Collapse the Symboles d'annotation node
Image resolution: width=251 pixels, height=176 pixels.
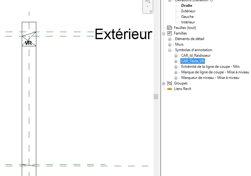(170, 50)
